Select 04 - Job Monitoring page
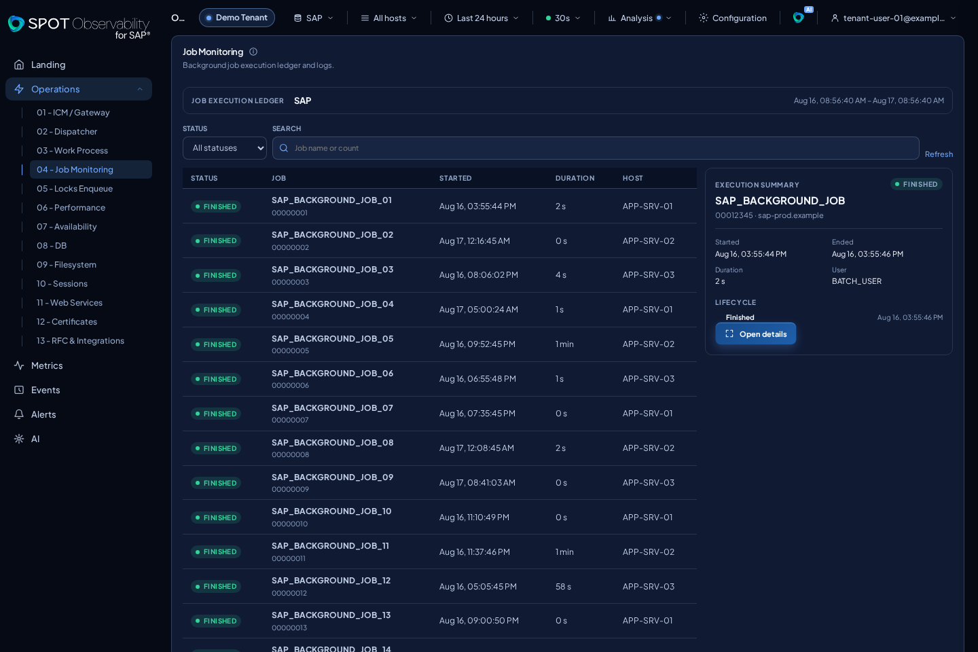The width and height of the screenshot is (978, 652). point(91,170)
